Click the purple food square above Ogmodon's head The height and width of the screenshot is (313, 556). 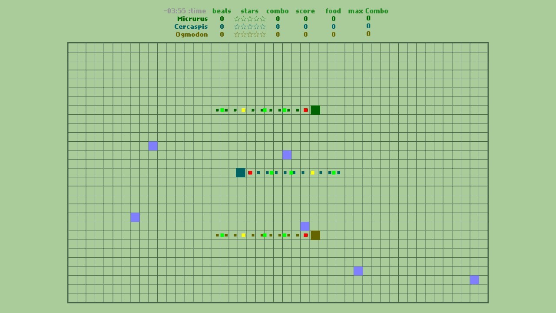[x=304, y=226]
